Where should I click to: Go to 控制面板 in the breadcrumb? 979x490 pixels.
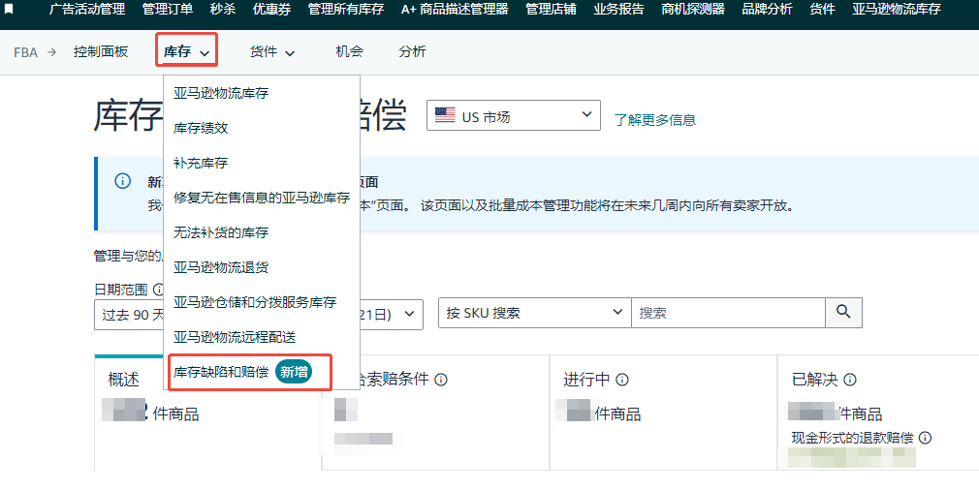pyautogui.click(x=101, y=52)
